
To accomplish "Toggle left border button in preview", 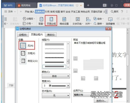I will (x=83, y=78).
